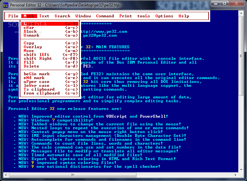Choose beGin mark entry
Screen dimensions: 247x181
pos(50,74)
